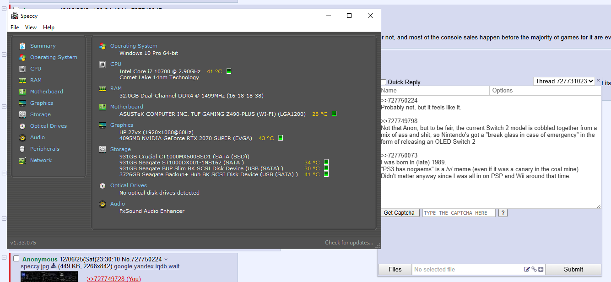Click the captcha help question mark button
The width and height of the screenshot is (611, 282).
pos(503,213)
